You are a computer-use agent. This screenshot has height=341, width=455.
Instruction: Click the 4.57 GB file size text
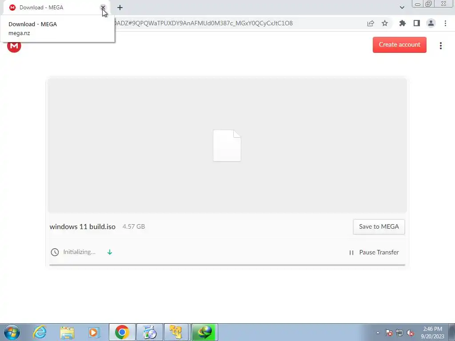pyautogui.click(x=133, y=227)
